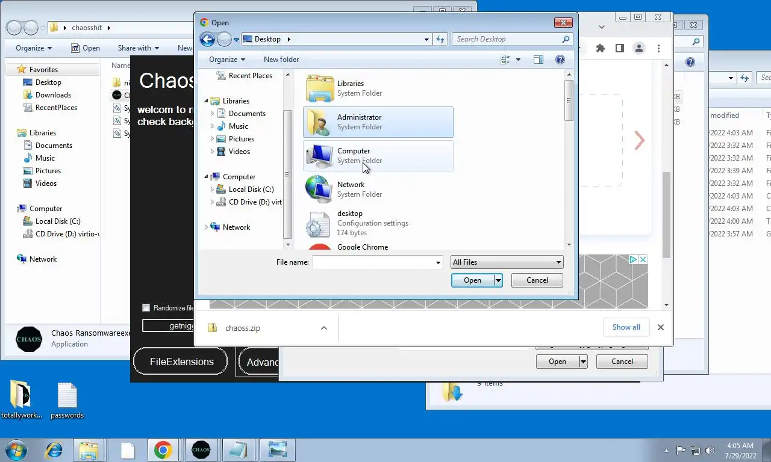Change view icon in Open dialog toolbar

coord(505,60)
